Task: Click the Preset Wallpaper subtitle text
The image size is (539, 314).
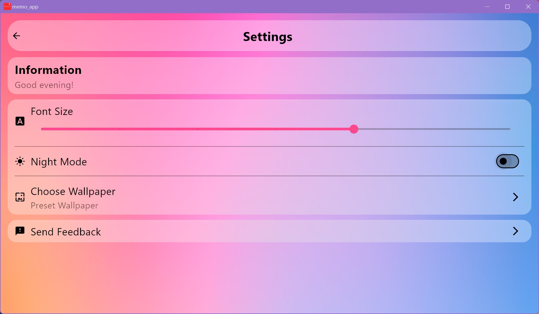Action: point(64,206)
